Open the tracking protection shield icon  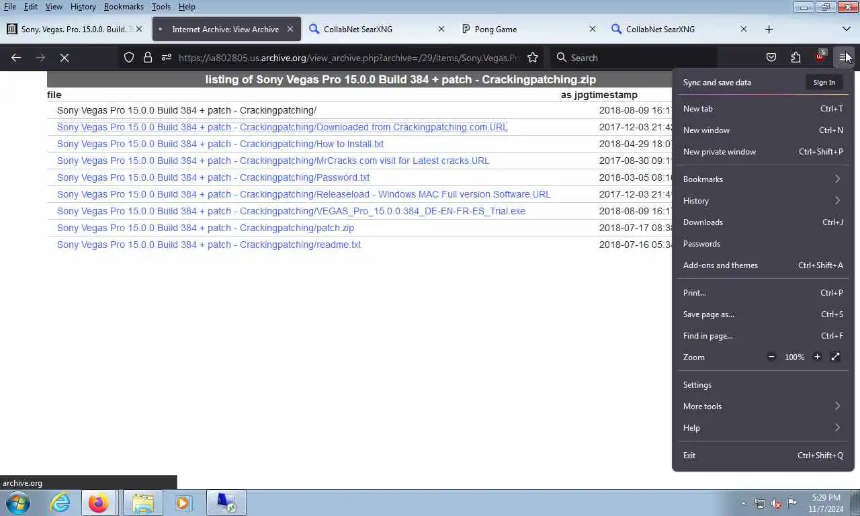click(x=129, y=58)
